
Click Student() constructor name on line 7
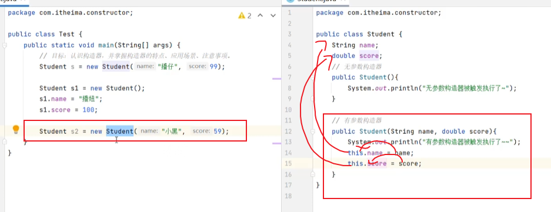(373, 78)
